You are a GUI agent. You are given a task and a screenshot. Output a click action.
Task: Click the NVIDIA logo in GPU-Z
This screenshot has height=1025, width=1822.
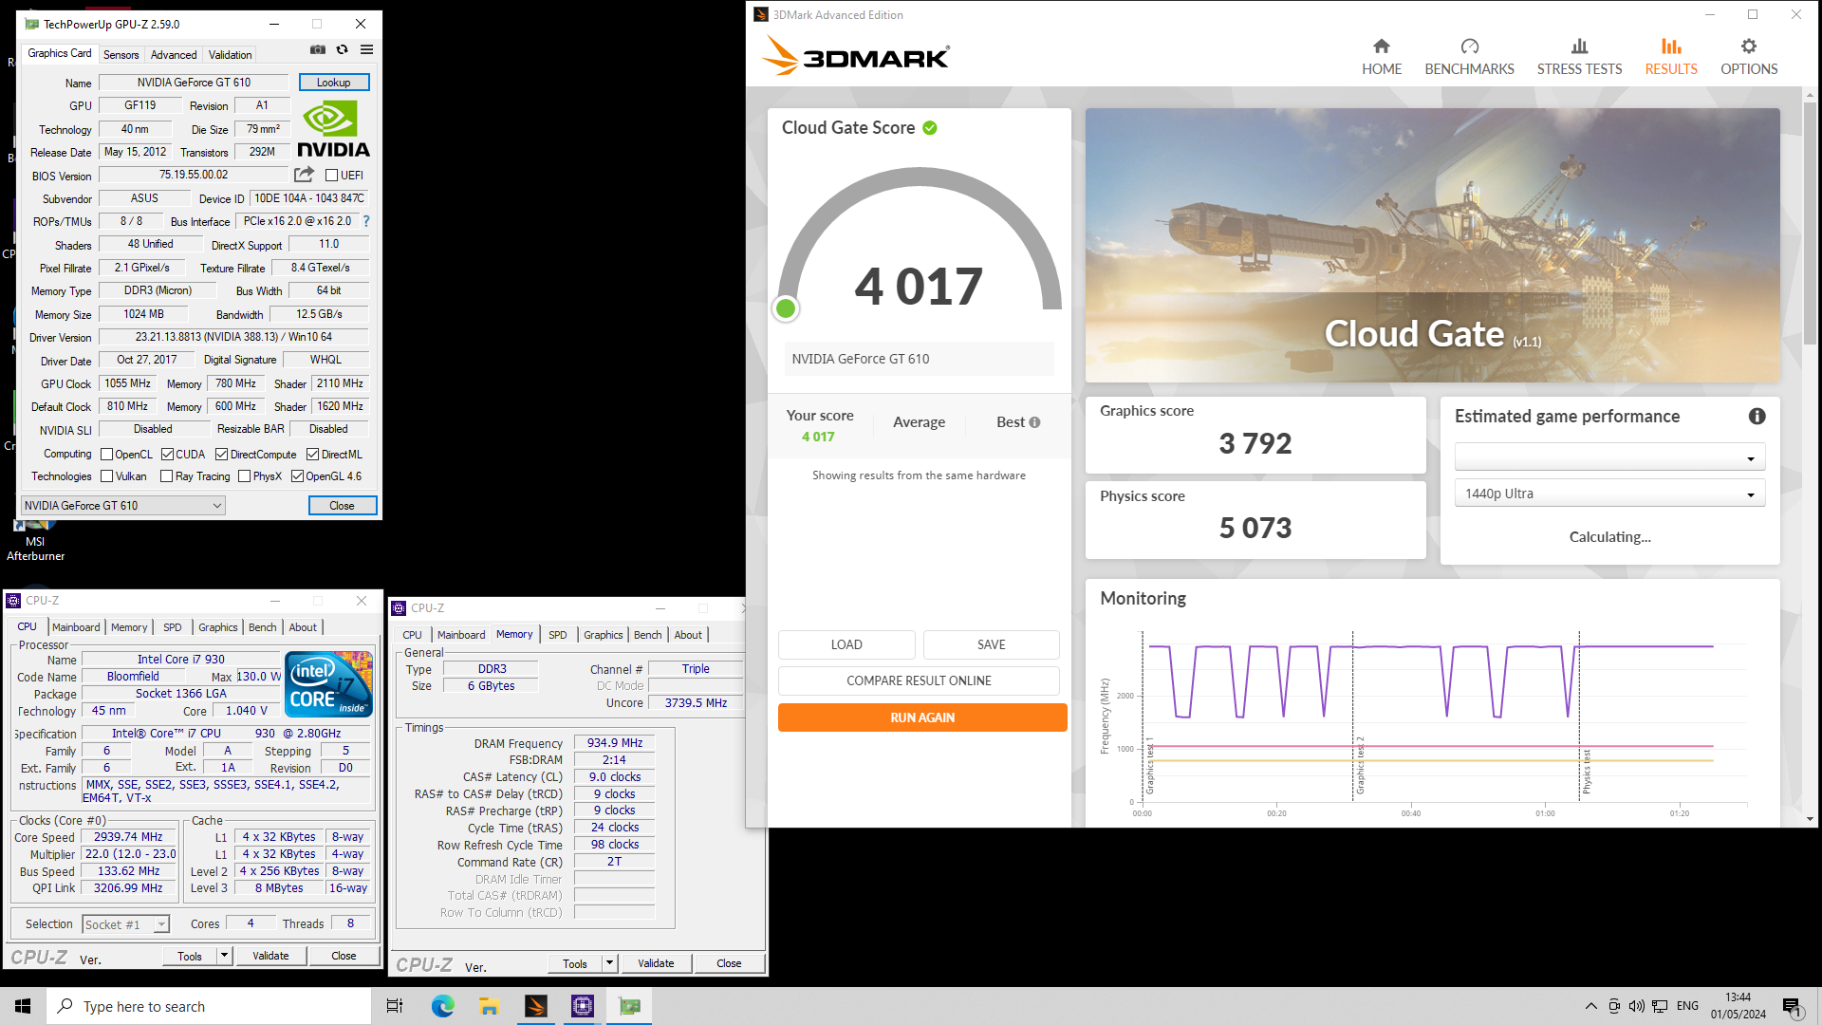click(x=333, y=129)
